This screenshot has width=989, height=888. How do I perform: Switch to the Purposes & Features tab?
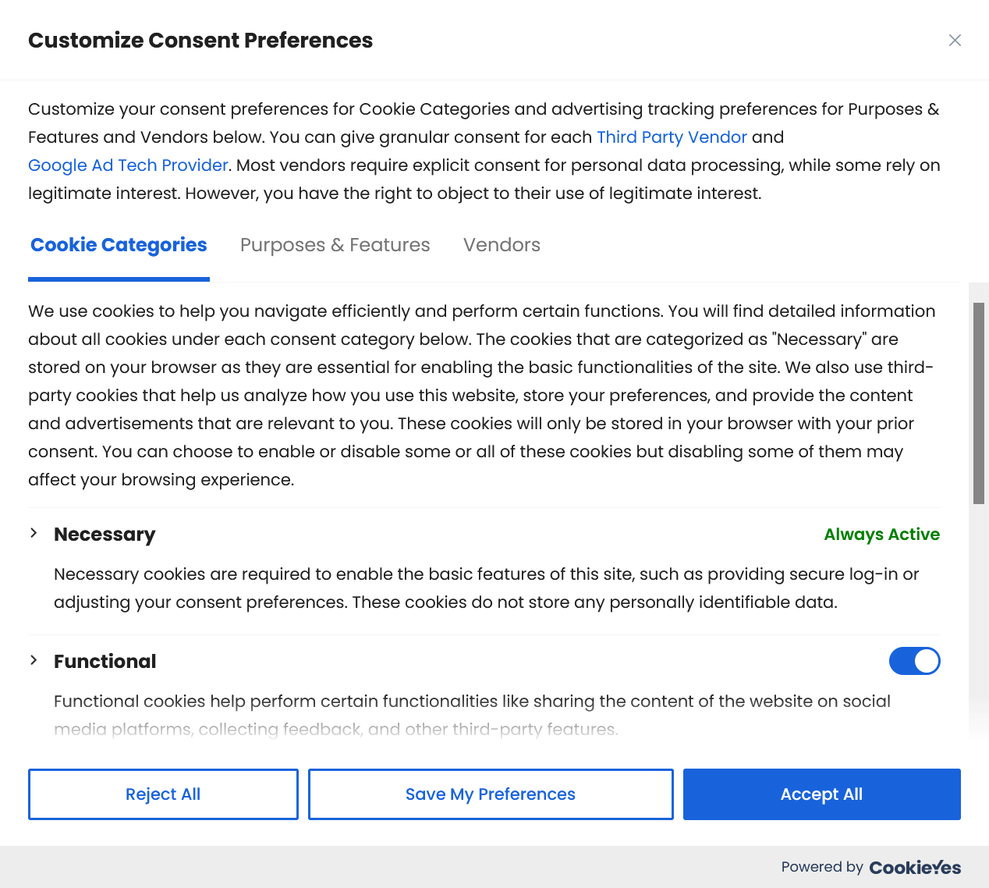click(335, 245)
